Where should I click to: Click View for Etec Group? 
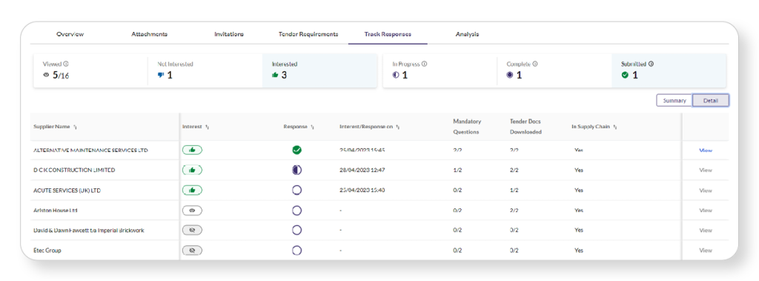(706, 251)
